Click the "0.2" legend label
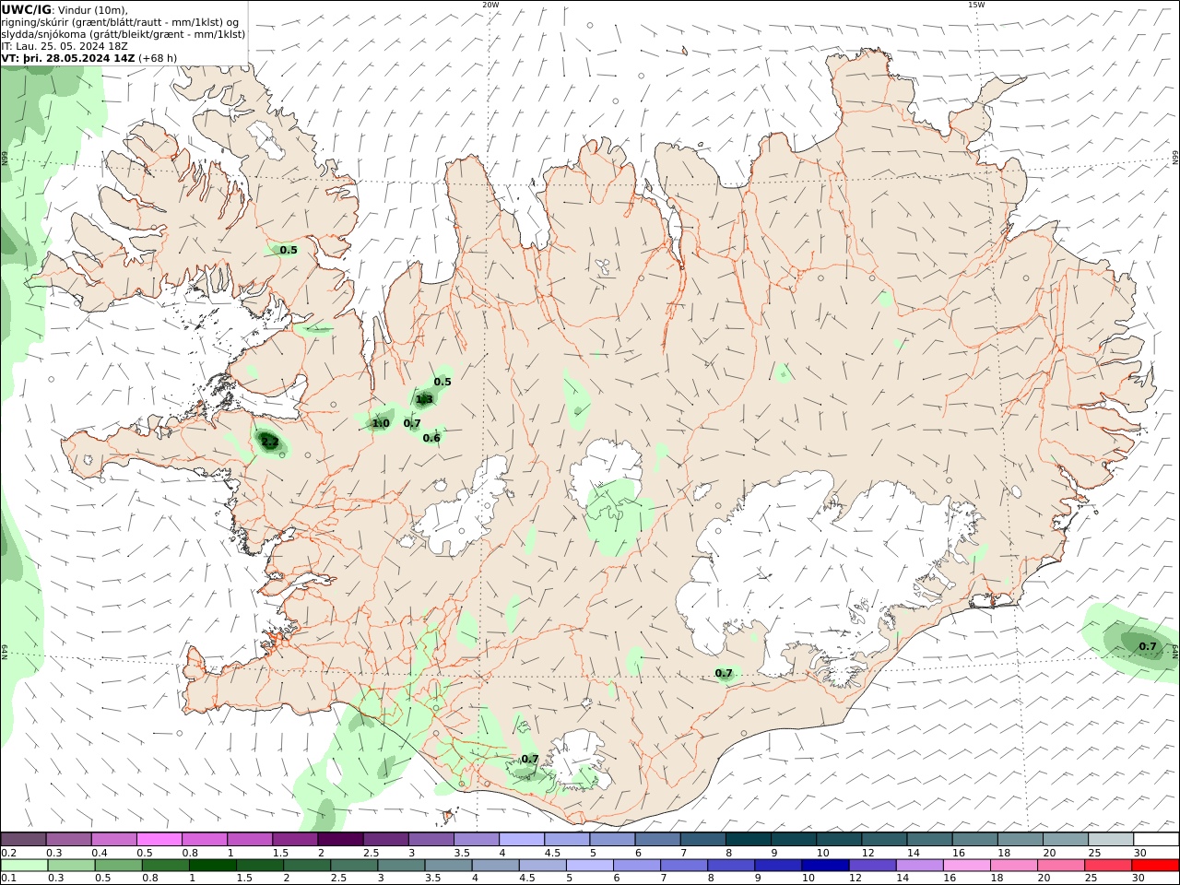This screenshot has height=885, width=1180. coord(9,853)
